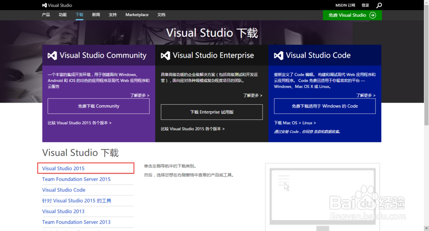Select Team Foundation Server 2013 category
Screen dimensions: 429x231
tap(76, 222)
